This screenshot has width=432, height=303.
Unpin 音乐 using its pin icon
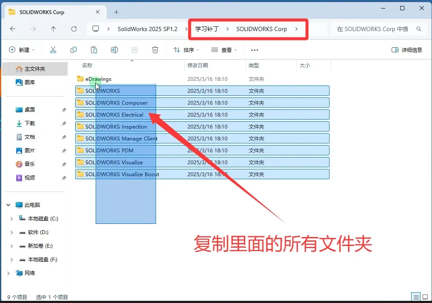click(64, 164)
